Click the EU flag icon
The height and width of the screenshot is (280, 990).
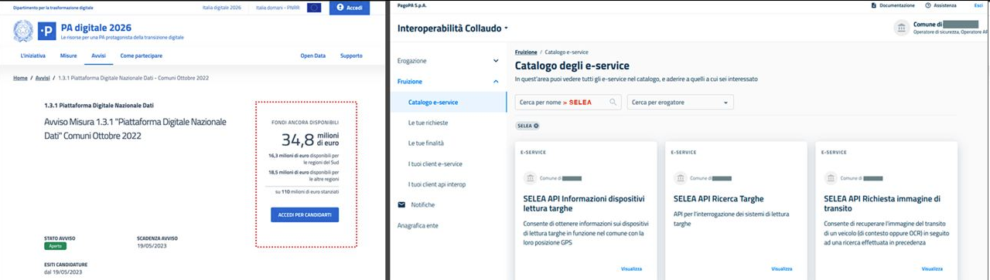[314, 7]
